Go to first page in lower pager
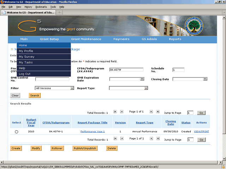 coord(115,138)
